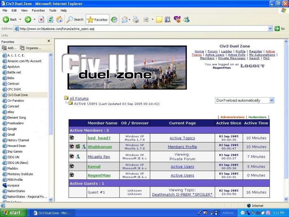The image size is (289, 217).
Task: Open the View menu
Action: click(x=24, y=10)
